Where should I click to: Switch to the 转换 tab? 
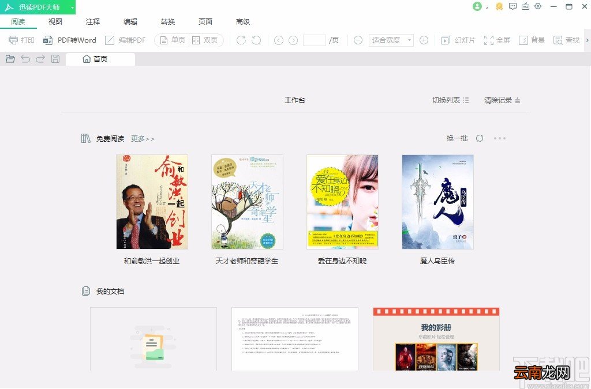pyautogui.click(x=168, y=22)
